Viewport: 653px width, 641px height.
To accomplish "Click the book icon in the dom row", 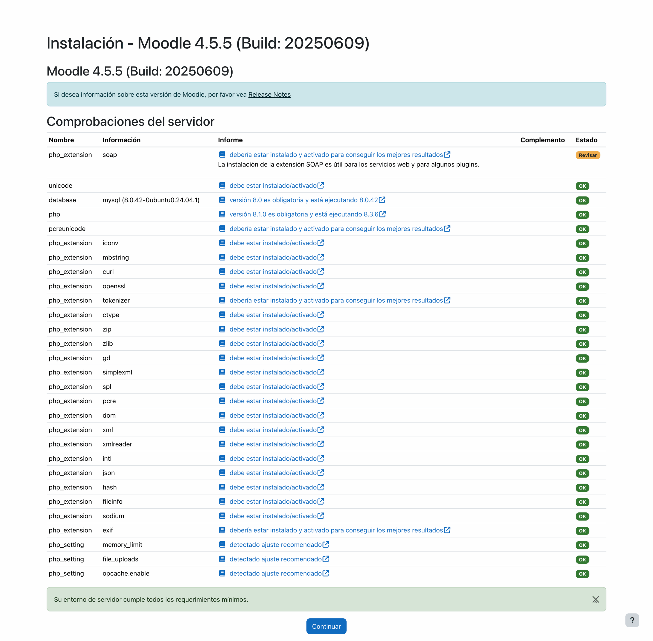I will [222, 415].
